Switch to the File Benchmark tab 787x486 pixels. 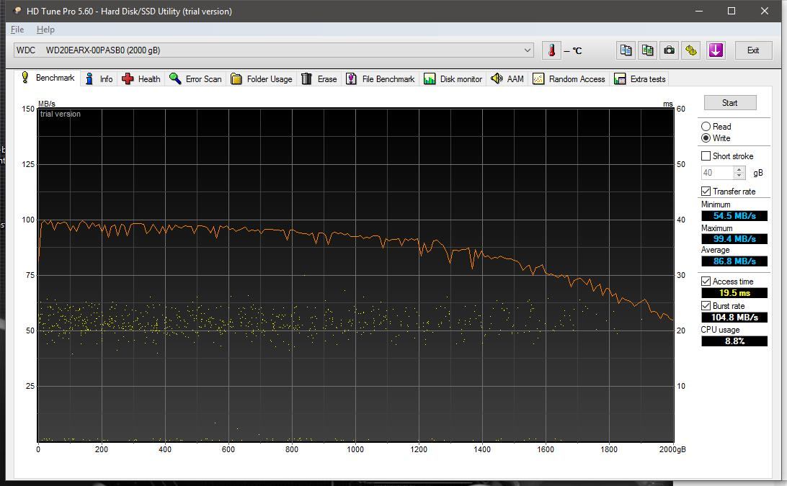381,78
